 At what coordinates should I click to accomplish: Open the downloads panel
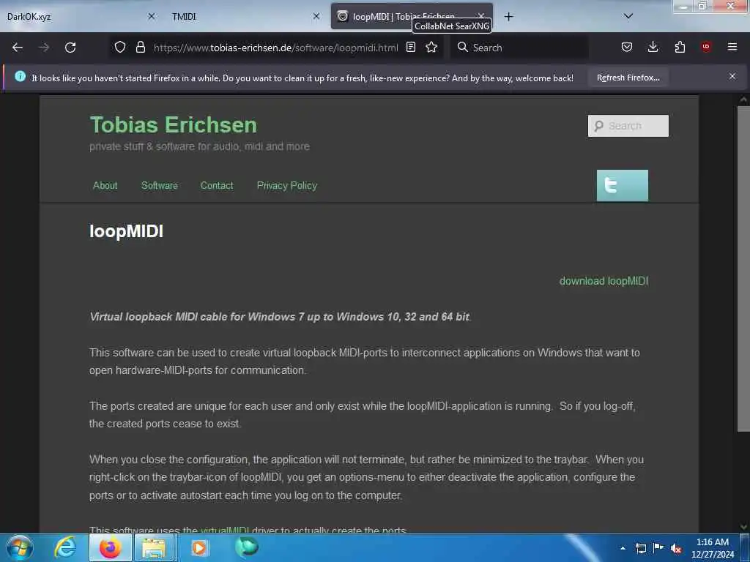[x=653, y=47]
